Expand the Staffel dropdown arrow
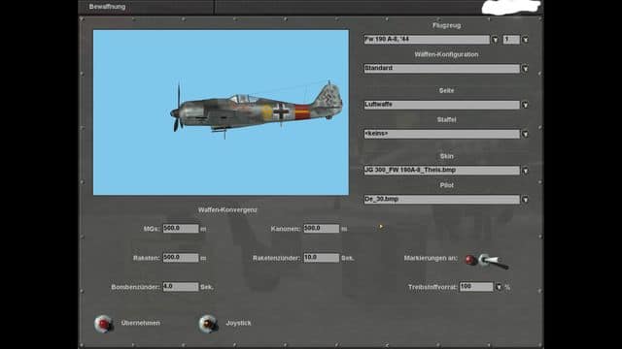622x349 pixels. (525, 134)
